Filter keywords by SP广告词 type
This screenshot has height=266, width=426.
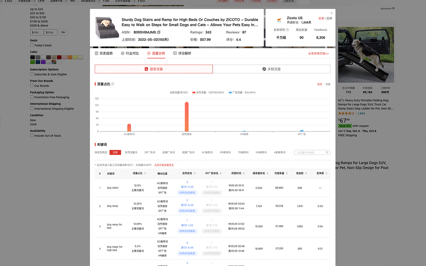(x=149, y=152)
